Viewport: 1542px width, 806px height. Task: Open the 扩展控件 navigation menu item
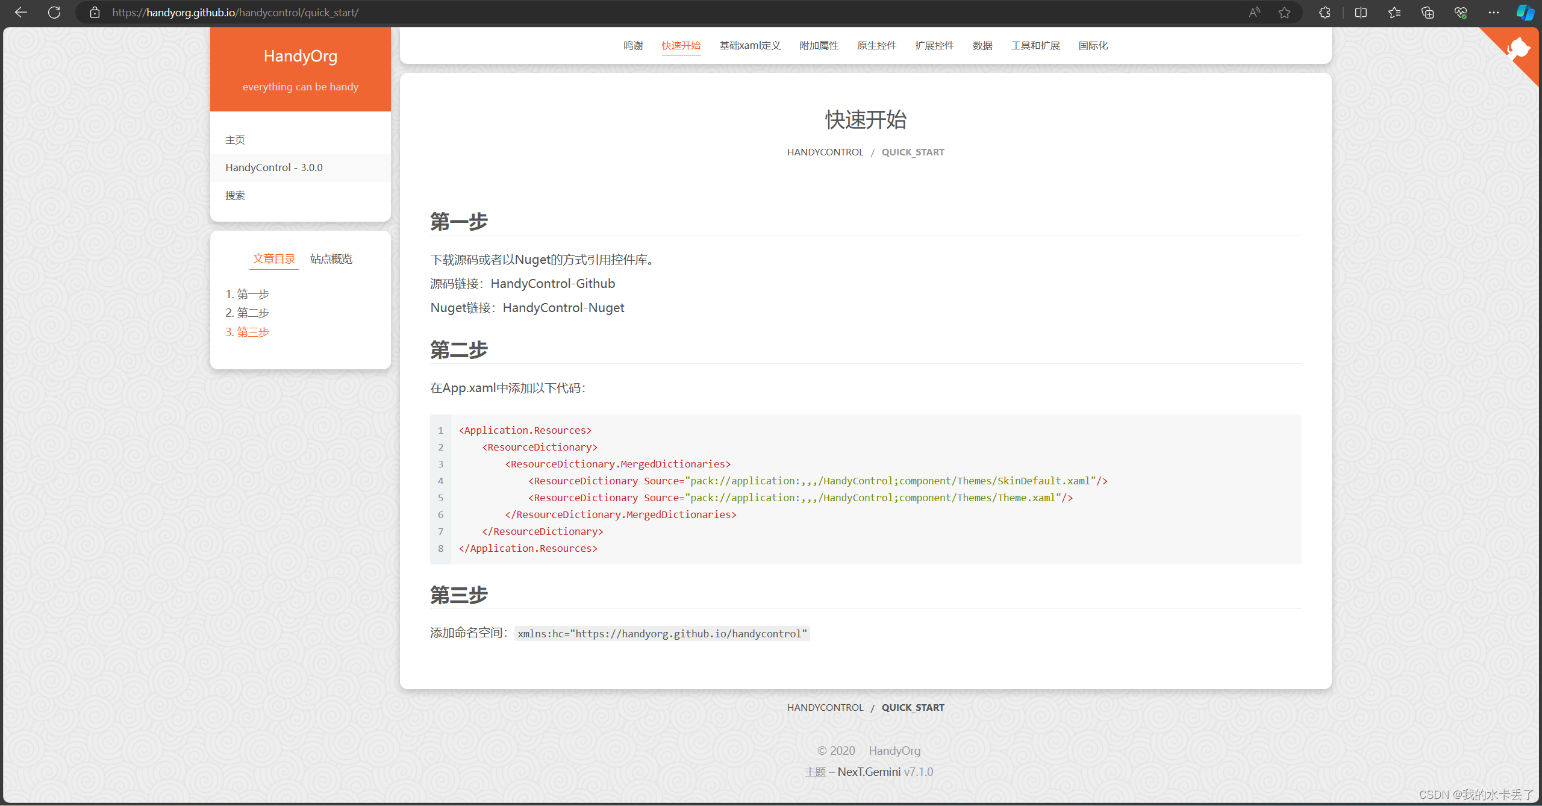pyautogui.click(x=934, y=46)
